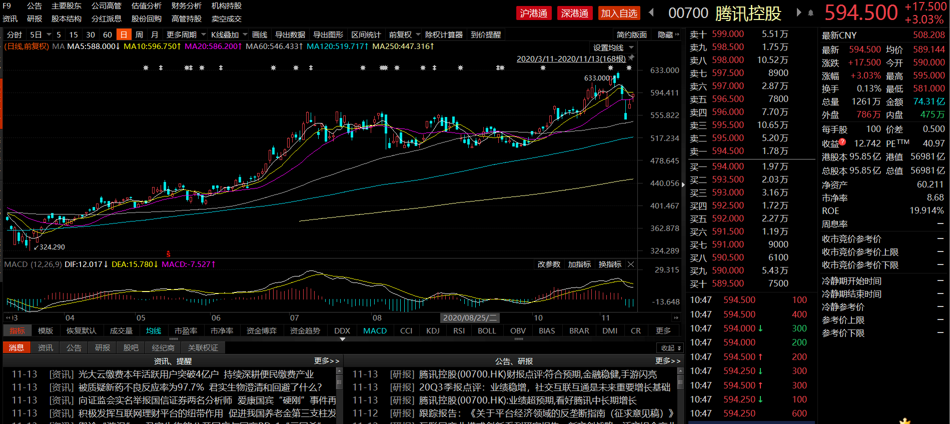
Task: Click the 到价提醒 price alert button
Action: click(x=486, y=34)
